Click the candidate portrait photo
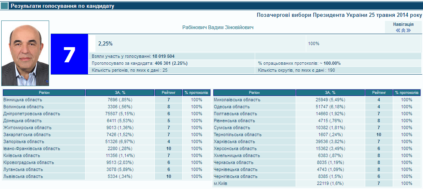423x189 pixels. [x=25, y=53]
